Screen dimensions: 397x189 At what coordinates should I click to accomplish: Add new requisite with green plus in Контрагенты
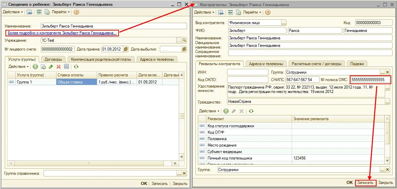226,111
